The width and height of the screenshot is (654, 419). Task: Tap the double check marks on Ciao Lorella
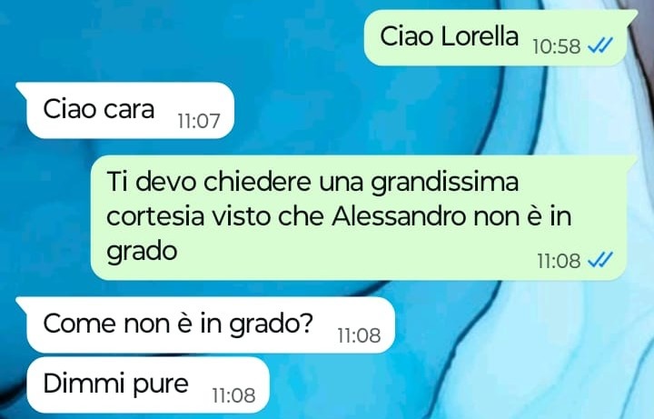tap(600, 45)
